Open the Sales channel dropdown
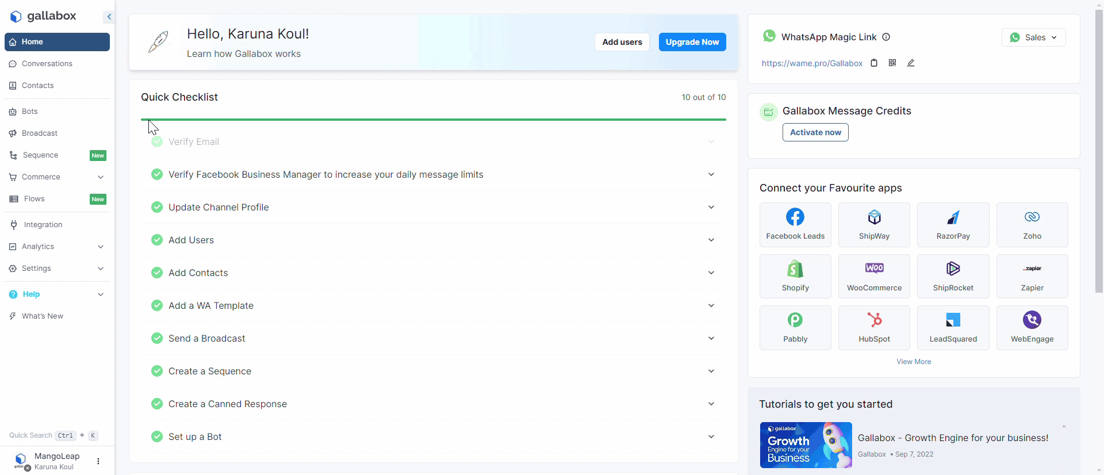This screenshot has height=475, width=1104. (1033, 37)
